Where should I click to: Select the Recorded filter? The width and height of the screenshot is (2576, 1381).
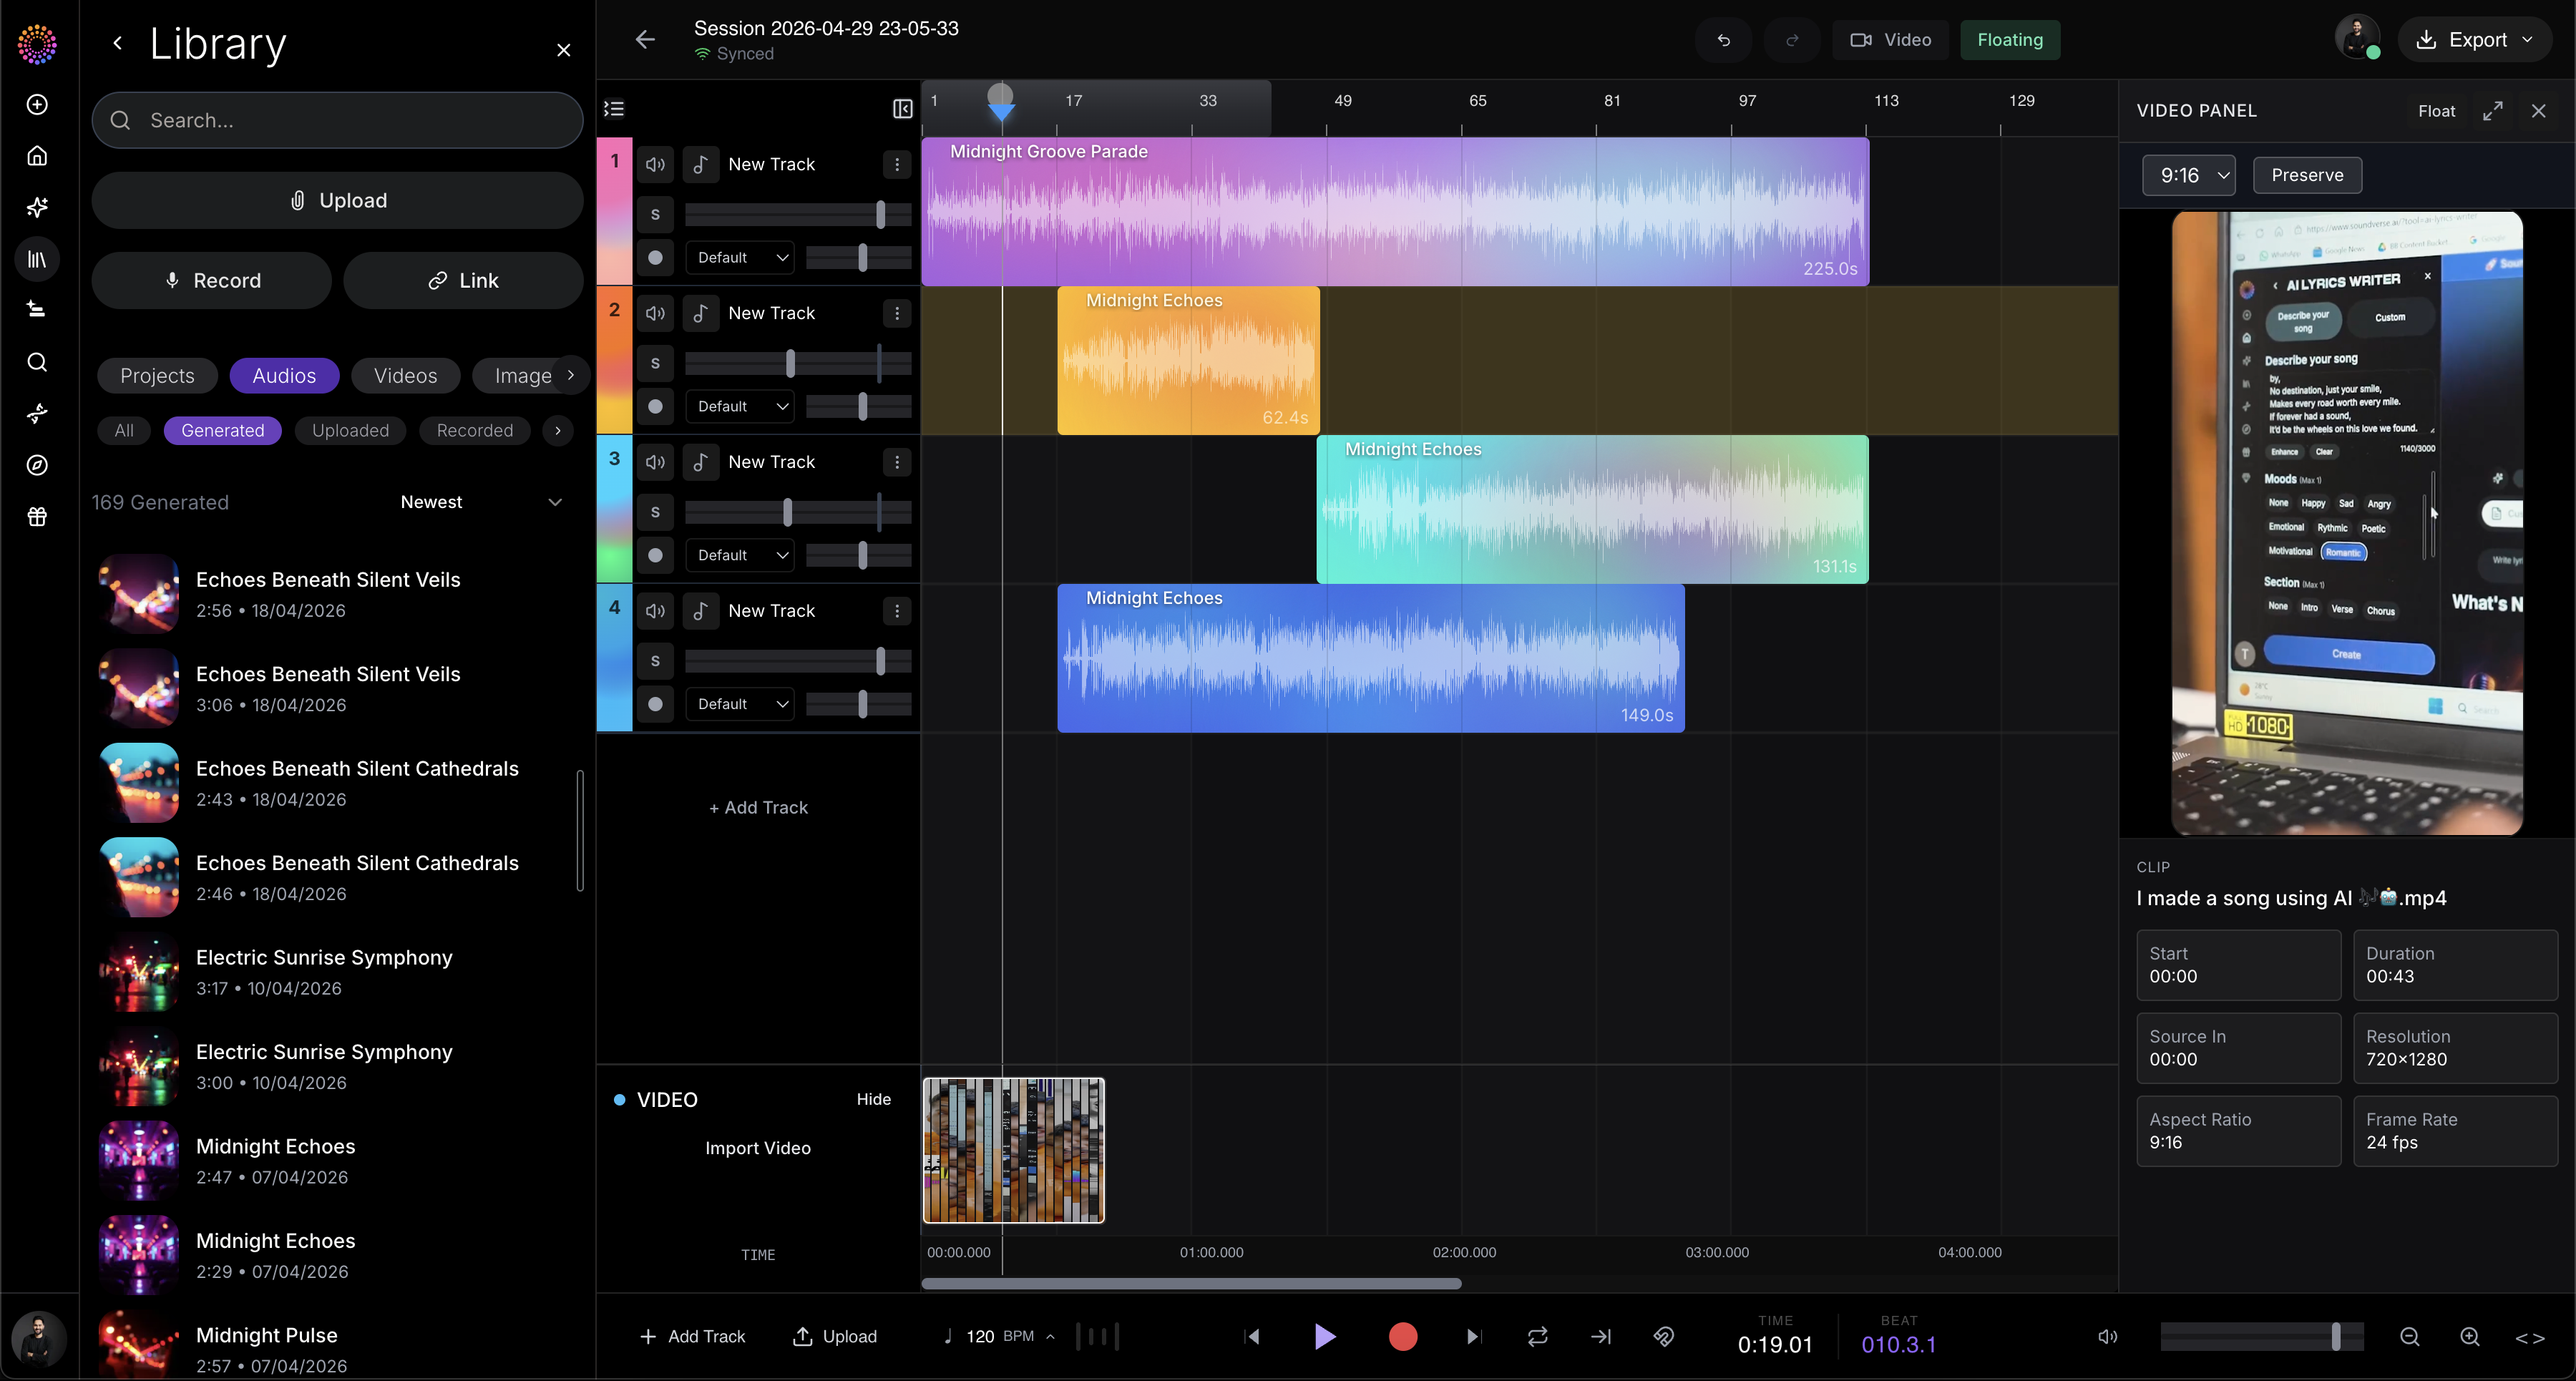click(474, 430)
